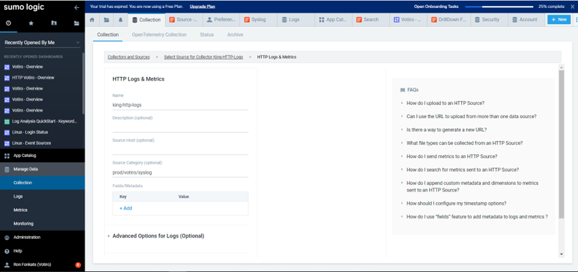Expand FAQ Is there a way to generate a new URL
This screenshot has width=578, height=272.
point(447,130)
